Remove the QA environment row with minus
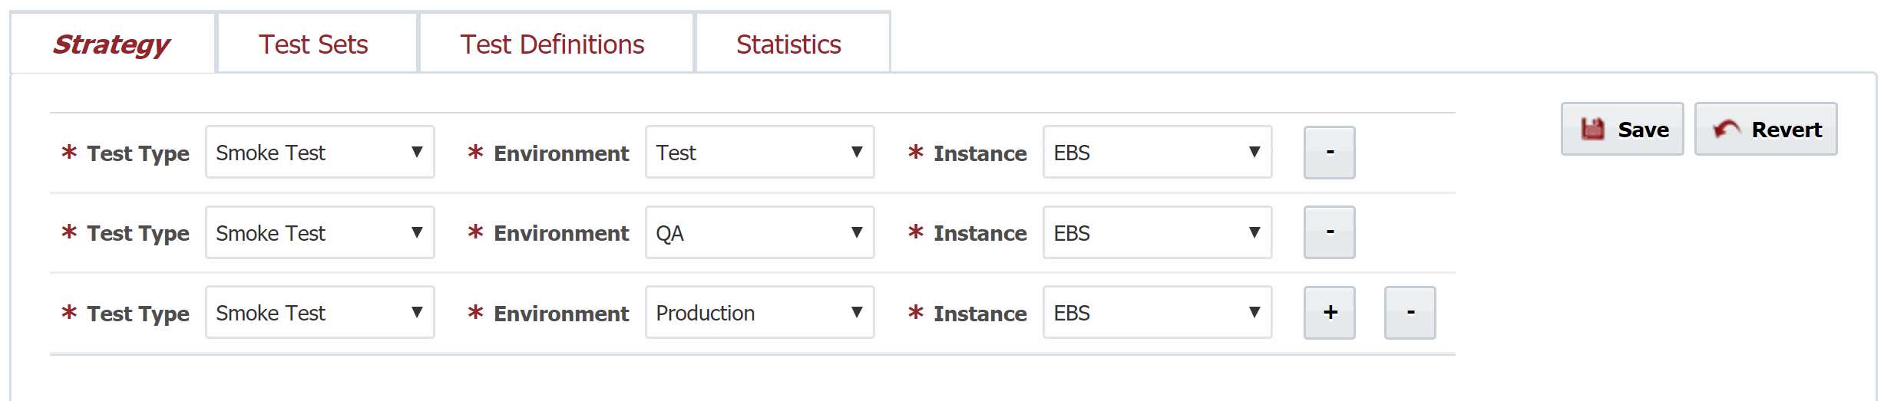The width and height of the screenshot is (1884, 401). [1330, 232]
